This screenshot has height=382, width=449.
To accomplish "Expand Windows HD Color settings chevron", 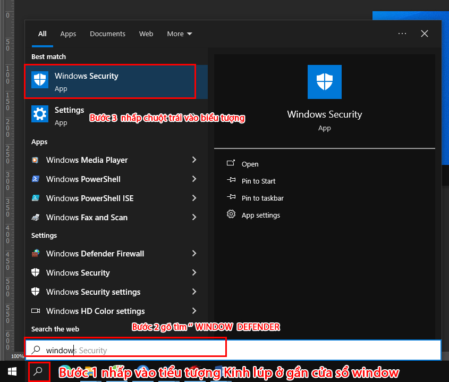I will 194,311.
